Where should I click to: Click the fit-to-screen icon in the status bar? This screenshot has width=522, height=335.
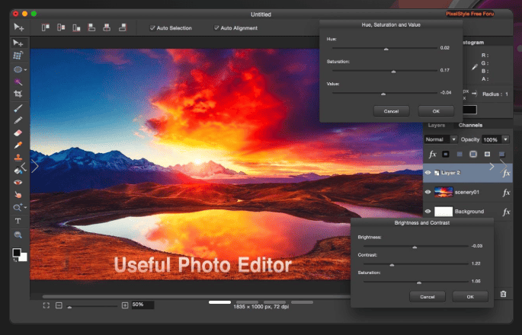tap(46, 305)
